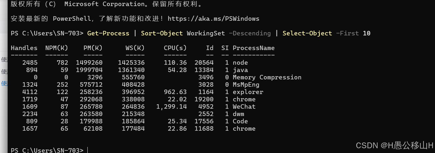Click the Handles column header

(x=24, y=48)
